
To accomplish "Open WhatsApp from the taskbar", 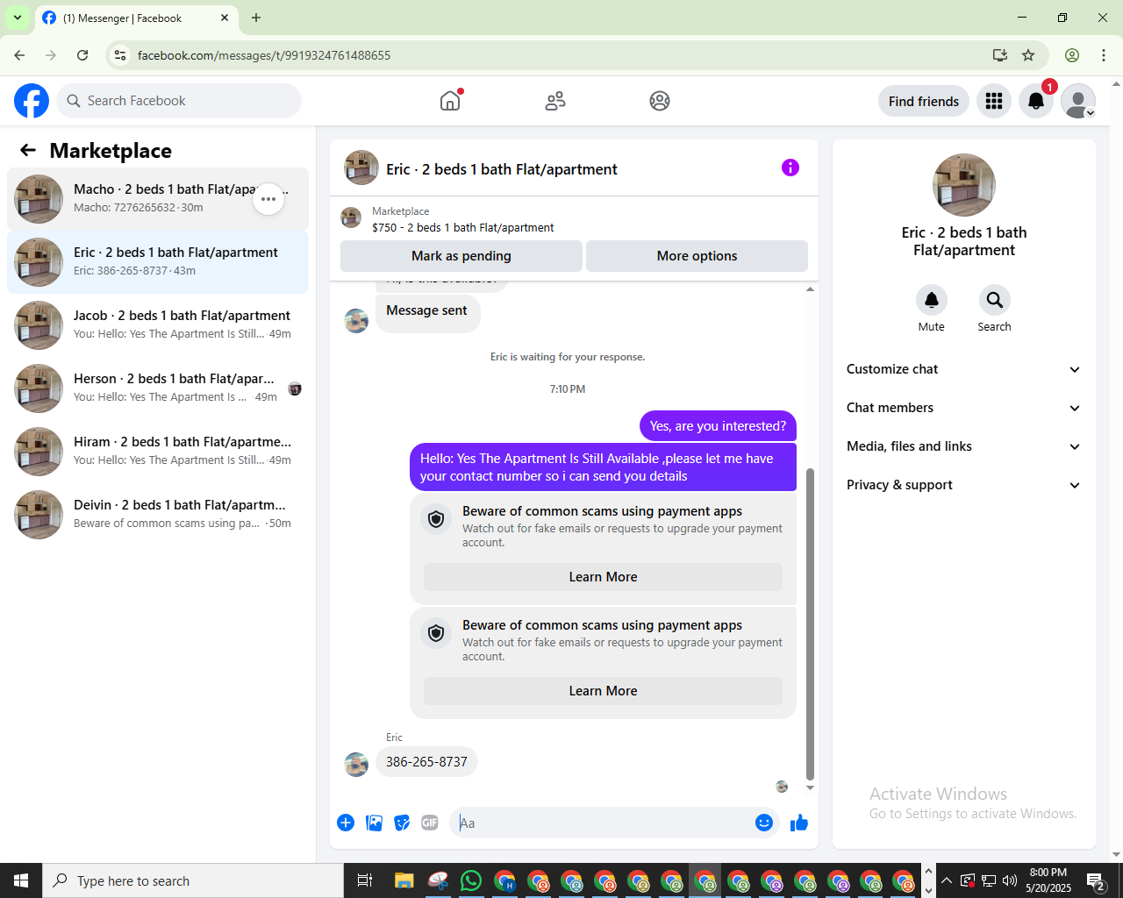I will 471,880.
